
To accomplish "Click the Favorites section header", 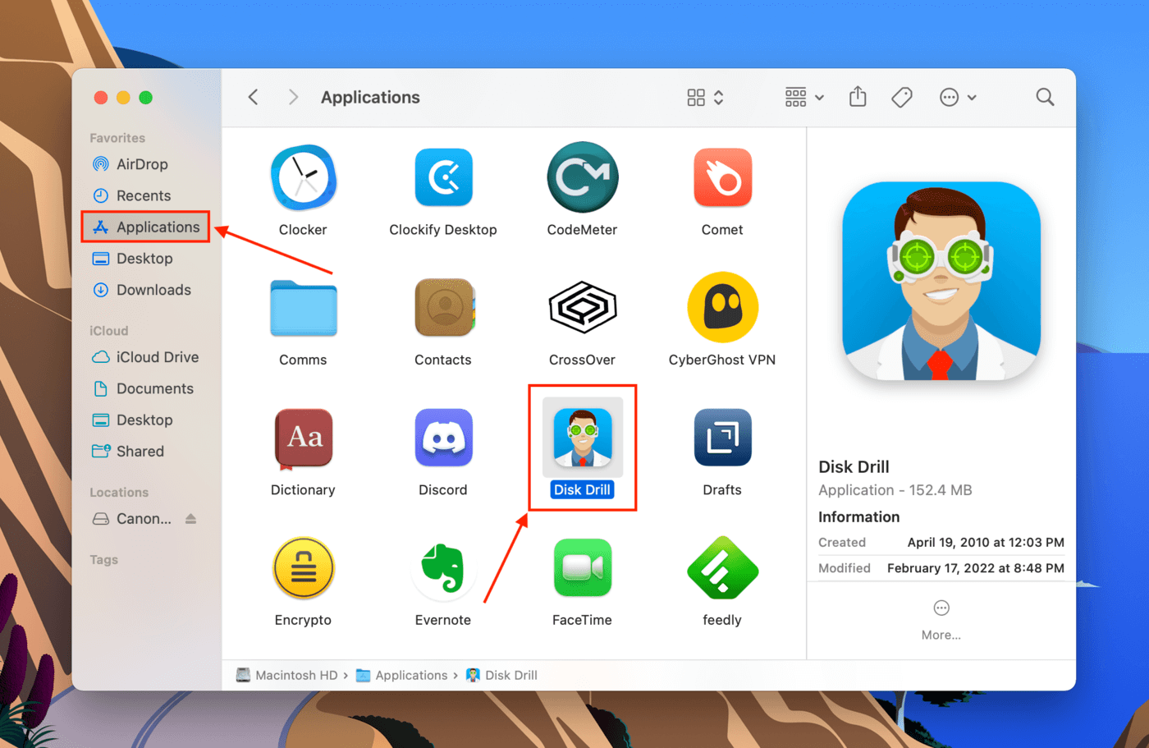I will coord(117,138).
